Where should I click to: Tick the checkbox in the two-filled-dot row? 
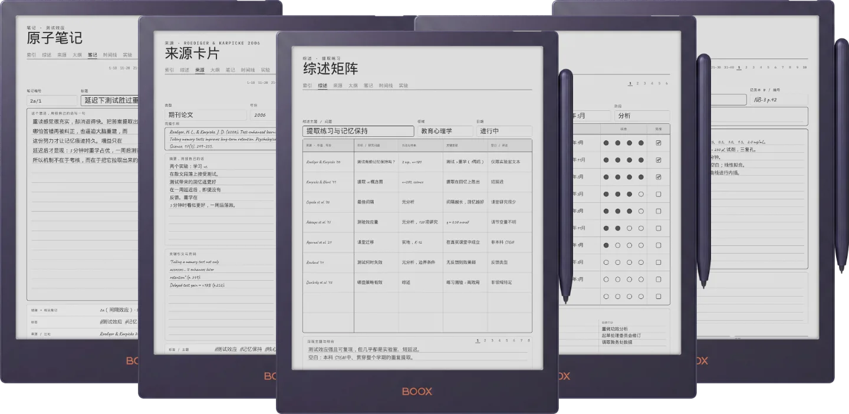659,228
